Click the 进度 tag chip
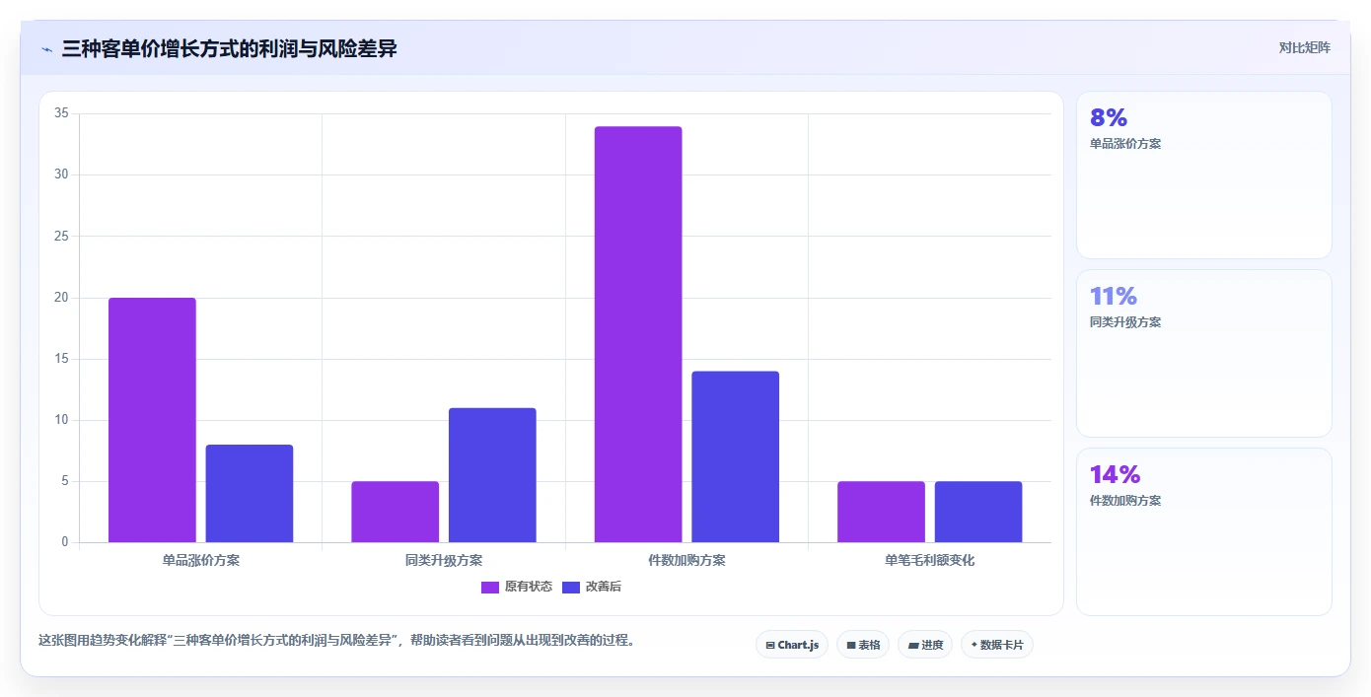 coord(925,645)
